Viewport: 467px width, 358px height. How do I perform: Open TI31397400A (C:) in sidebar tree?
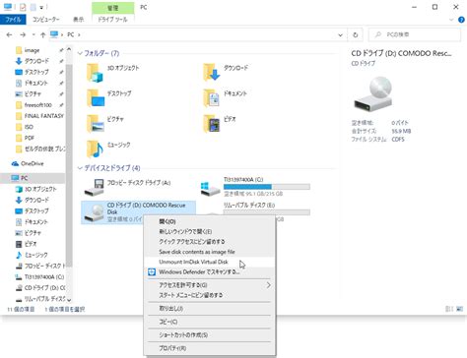click(x=44, y=277)
